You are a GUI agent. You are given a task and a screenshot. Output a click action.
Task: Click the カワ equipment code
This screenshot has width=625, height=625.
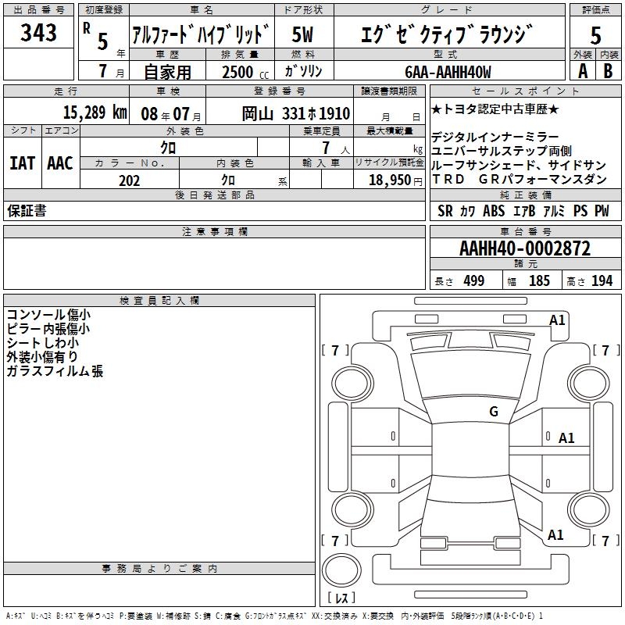coord(467,211)
